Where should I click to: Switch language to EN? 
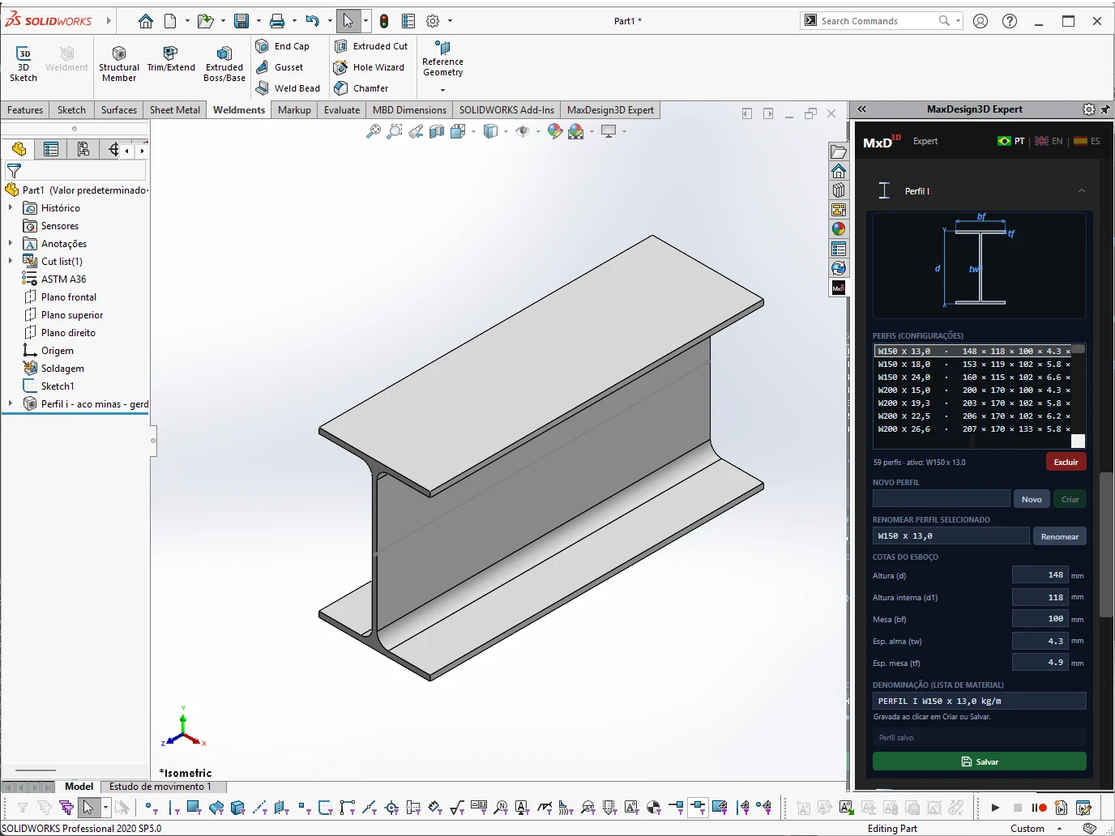point(1049,141)
